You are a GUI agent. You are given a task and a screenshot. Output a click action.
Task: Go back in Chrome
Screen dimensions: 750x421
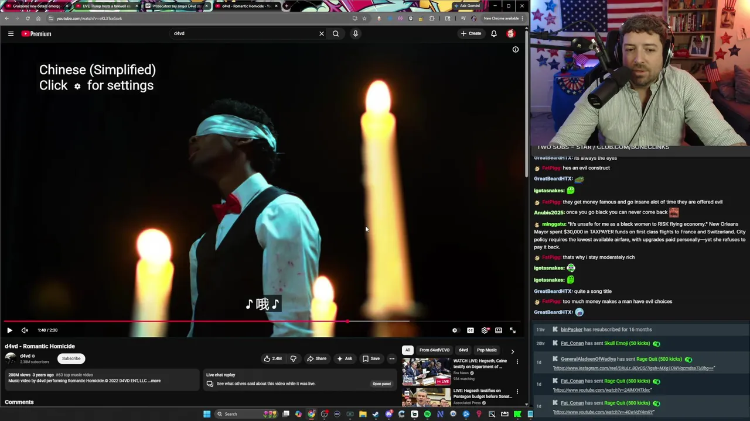[x=6, y=18]
